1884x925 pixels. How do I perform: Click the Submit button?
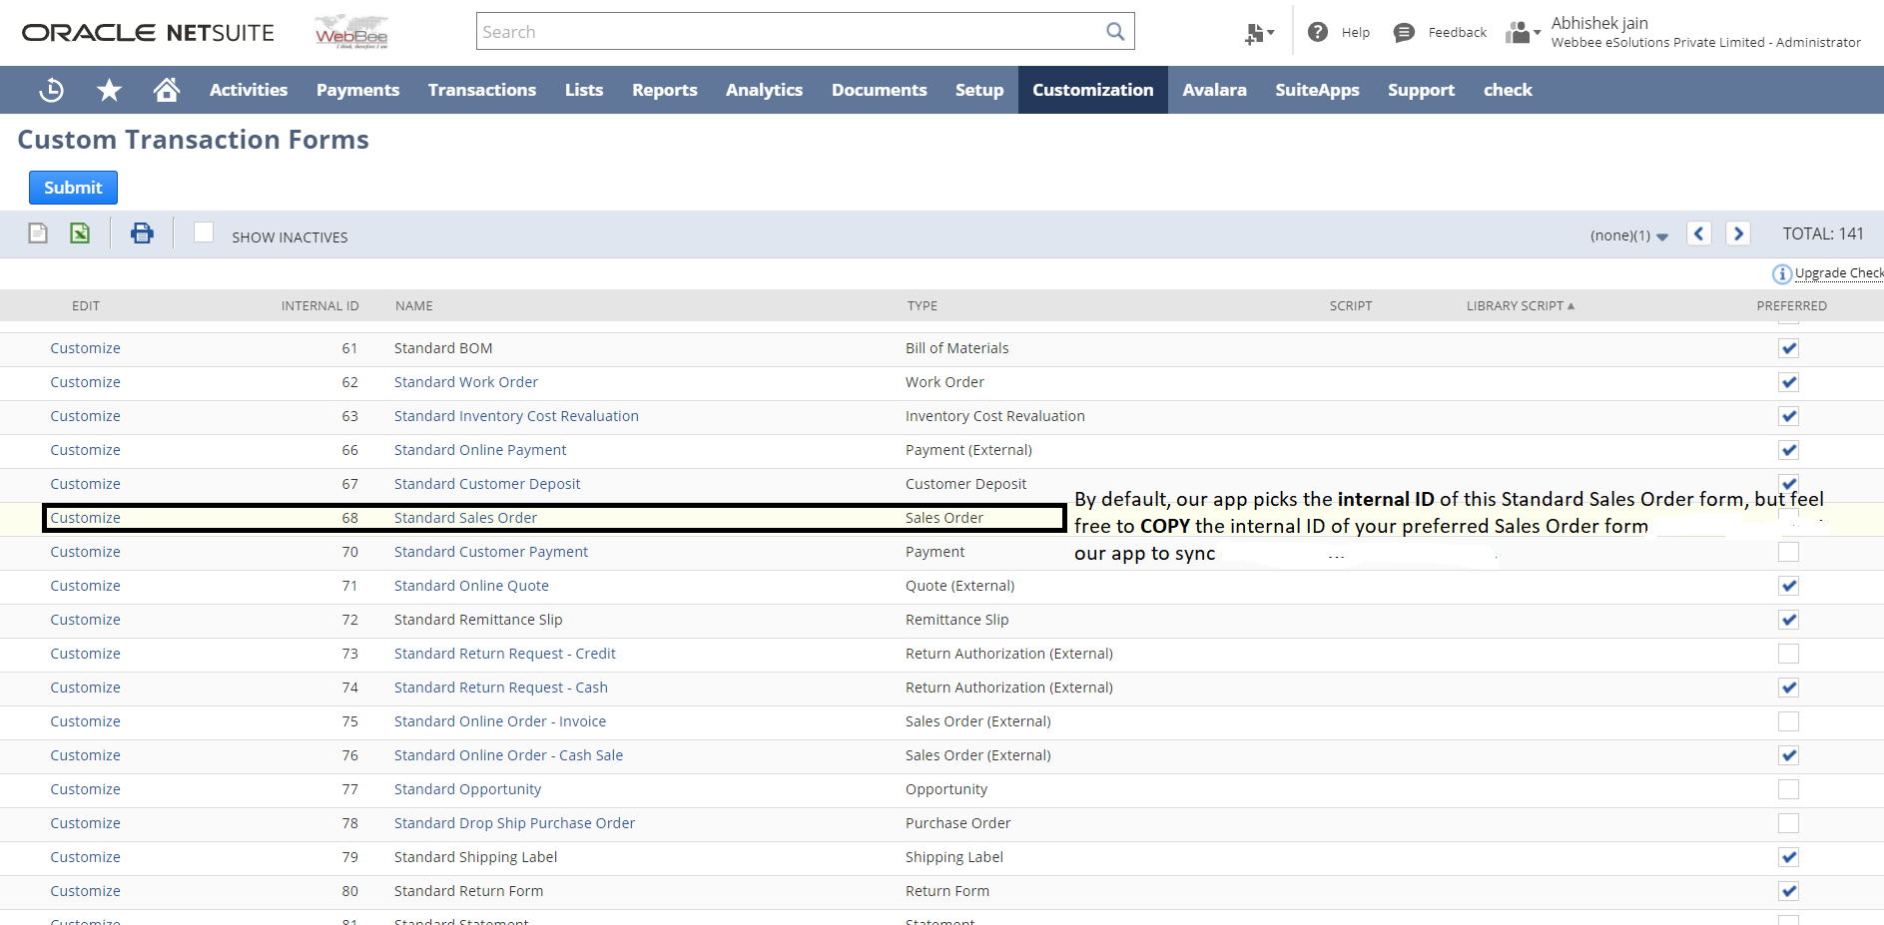pyautogui.click(x=73, y=188)
